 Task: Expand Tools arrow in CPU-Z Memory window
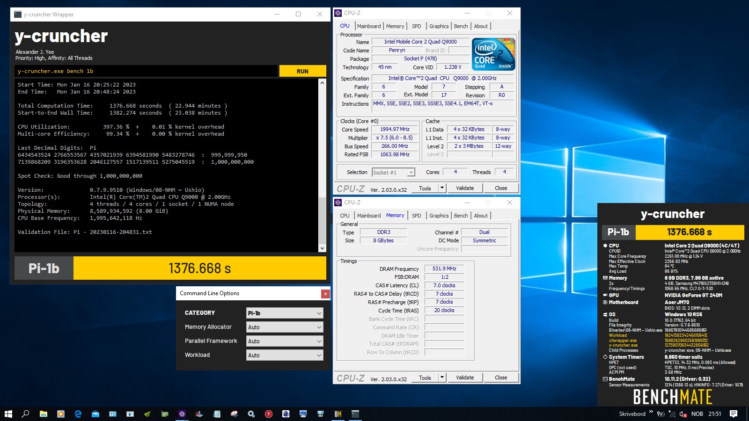click(x=442, y=377)
